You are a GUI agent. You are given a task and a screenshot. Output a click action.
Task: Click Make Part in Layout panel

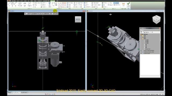[x=95, y=3]
